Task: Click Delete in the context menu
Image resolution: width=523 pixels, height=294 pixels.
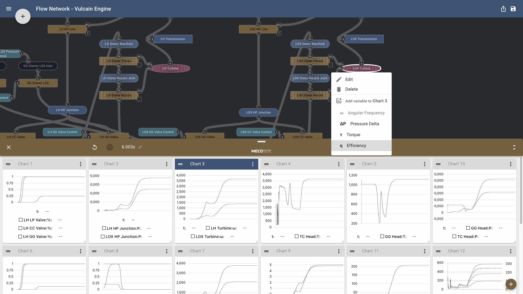Action: point(351,89)
